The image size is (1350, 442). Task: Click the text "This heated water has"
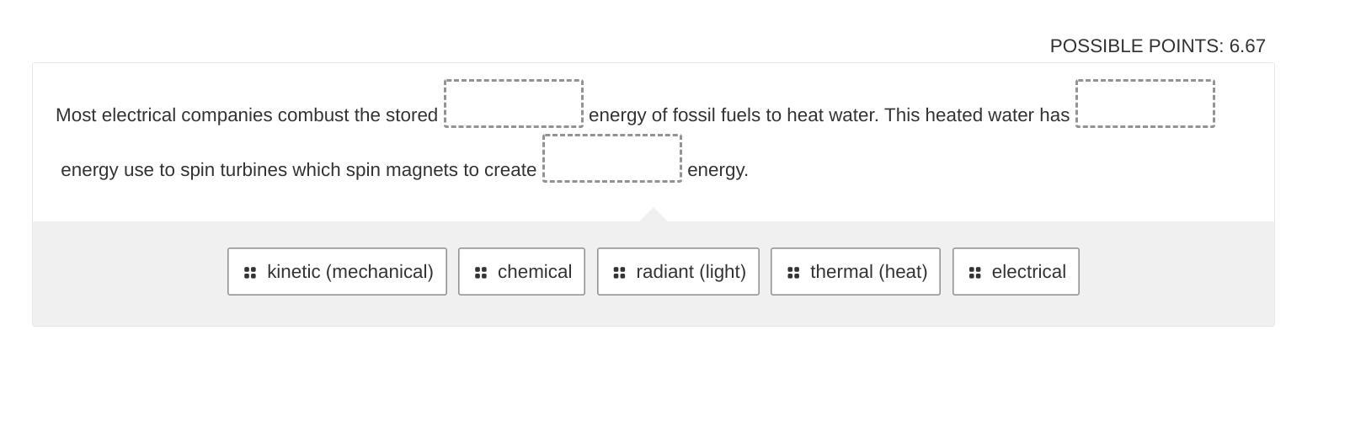point(977,115)
